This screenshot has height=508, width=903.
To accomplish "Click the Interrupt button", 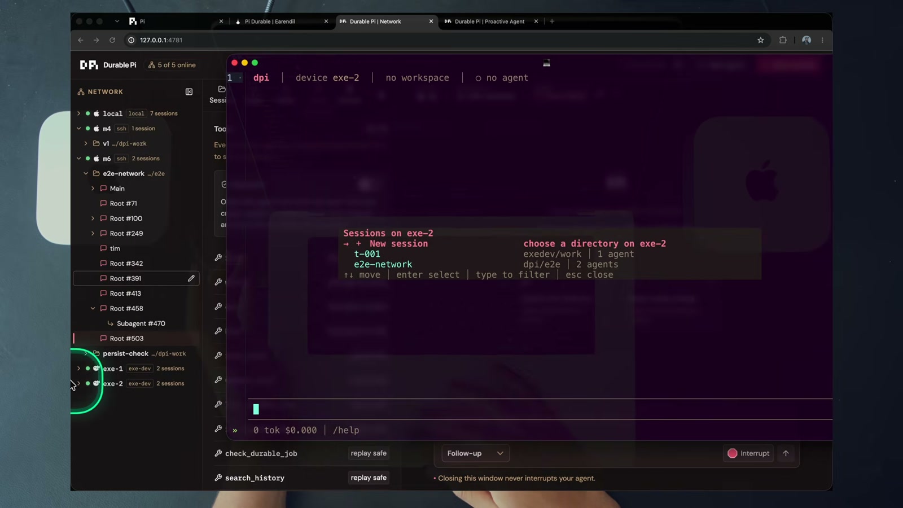I will pos(748,453).
